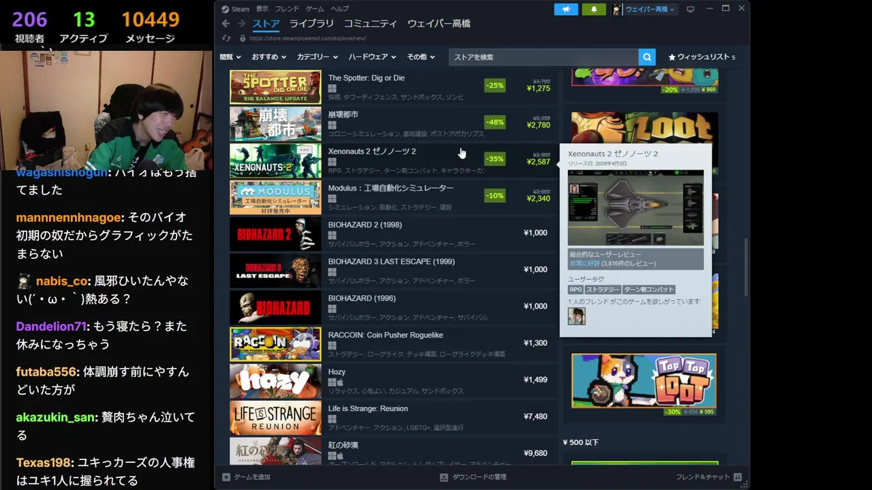The height and width of the screenshot is (490, 872).
Task: Click ゲームを追加 at the bottom left
Action: (247, 477)
